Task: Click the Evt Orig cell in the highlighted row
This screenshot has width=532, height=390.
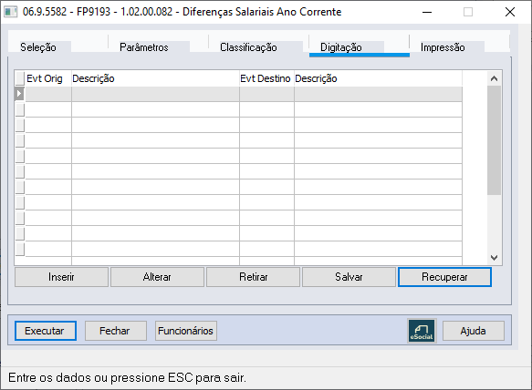Action: click(48, 94)
